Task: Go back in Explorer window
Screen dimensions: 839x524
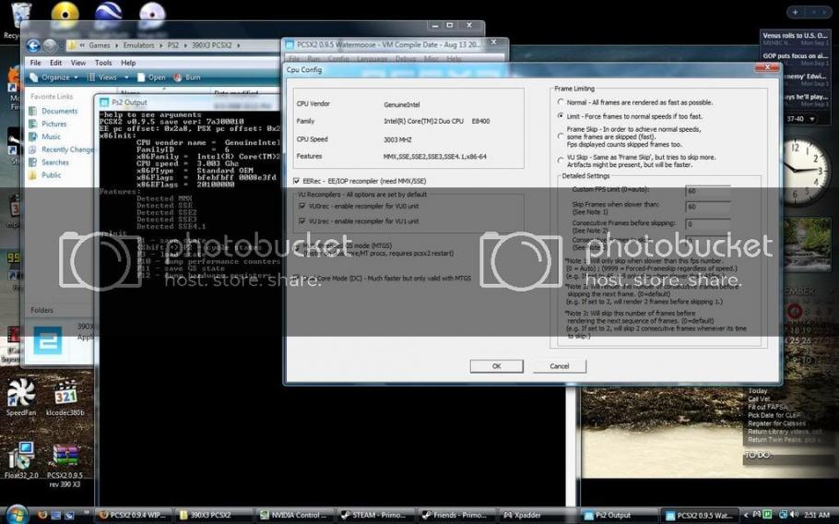Action: (33, 46)
